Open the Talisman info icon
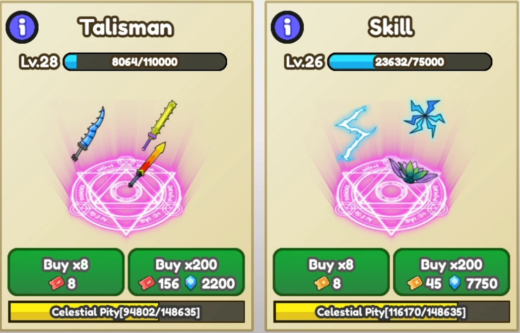This screenshot has height=333, width=520. [22, 27]
